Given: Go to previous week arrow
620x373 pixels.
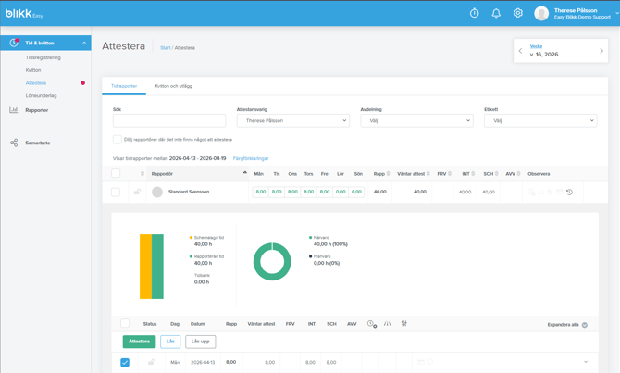Looking at the screenshot, I should click(521, 51).
